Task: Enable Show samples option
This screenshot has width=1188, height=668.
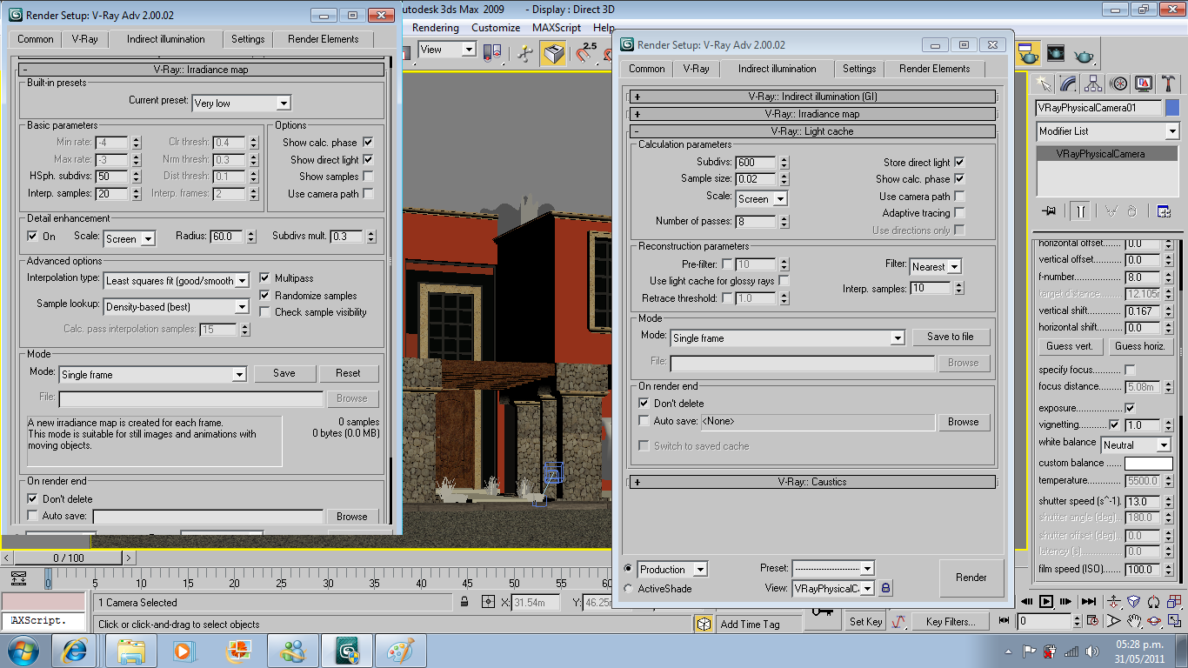Action: tap(368, 177)
